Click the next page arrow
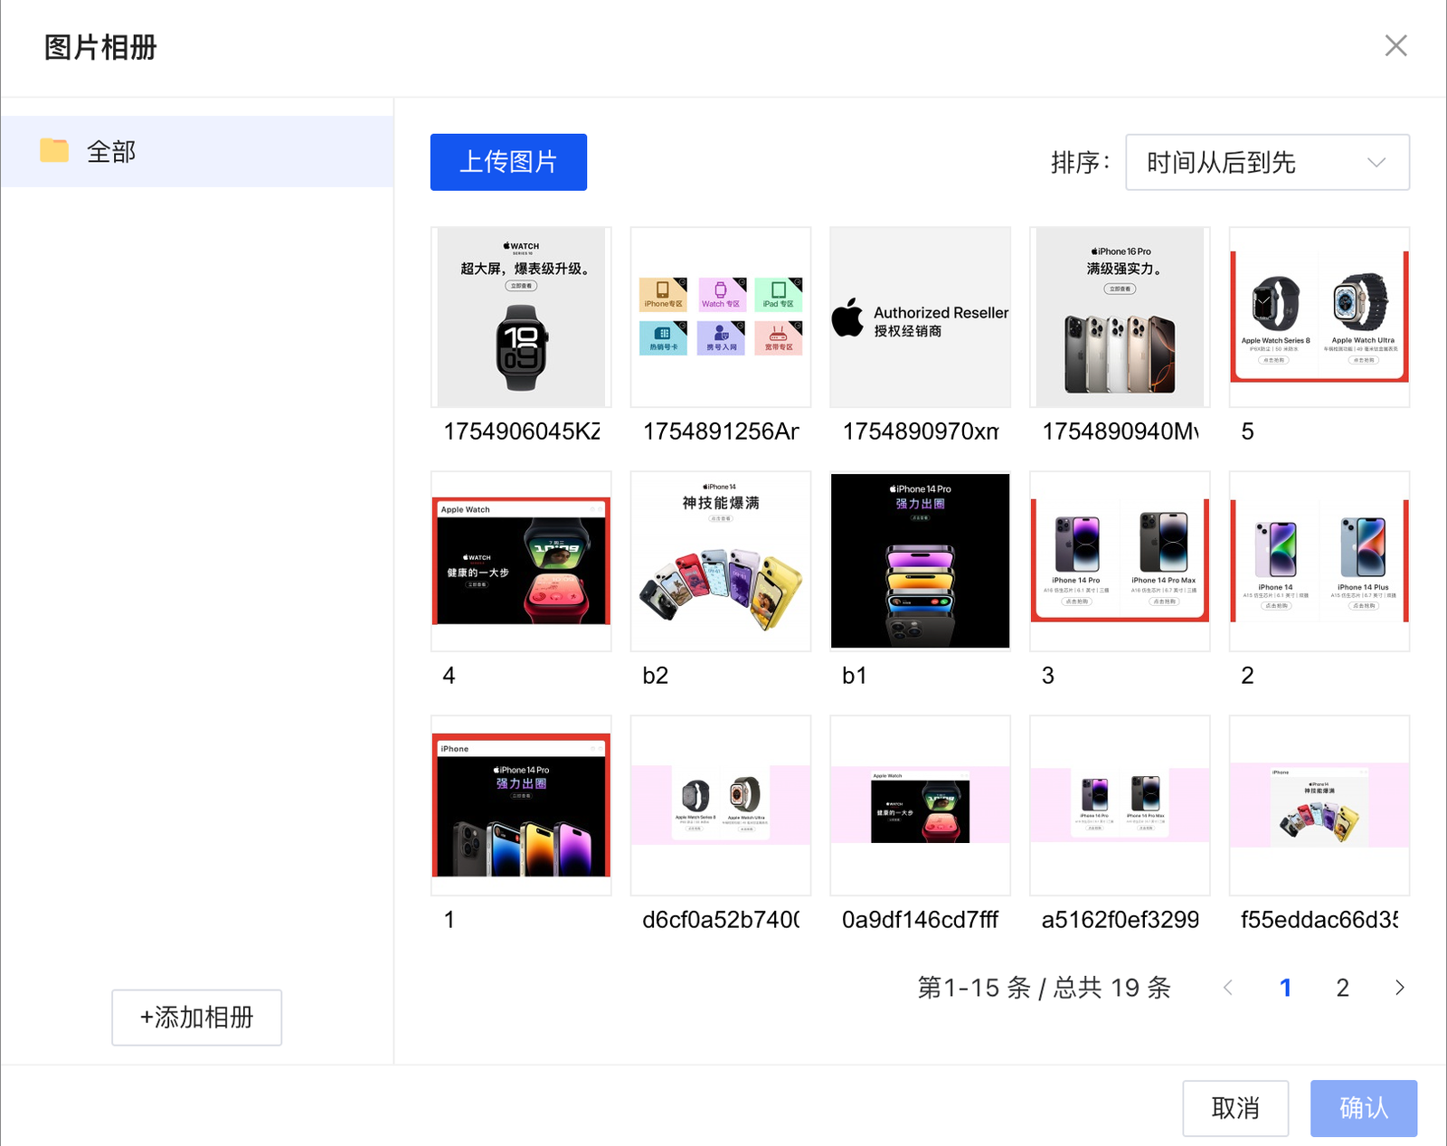Screen dimensions: 1447x1146 point(1399,988)
